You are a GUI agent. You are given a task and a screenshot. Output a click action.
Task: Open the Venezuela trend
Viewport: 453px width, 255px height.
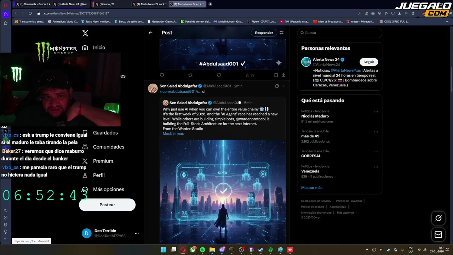310,171
